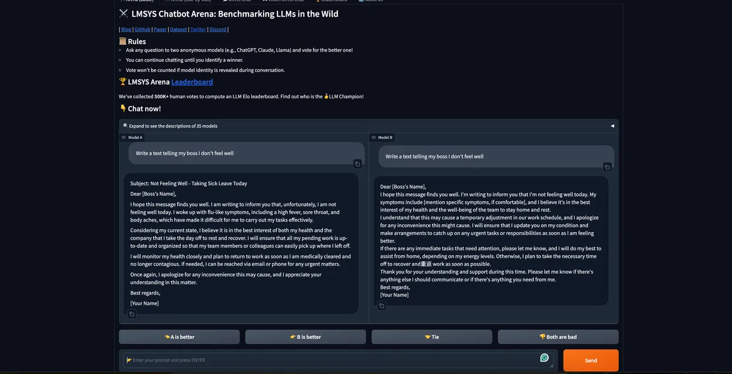Click 'Dear [Boss's Name],' in Model B response
The width and height of the screenshot is (732, 374).
(403, 186)
